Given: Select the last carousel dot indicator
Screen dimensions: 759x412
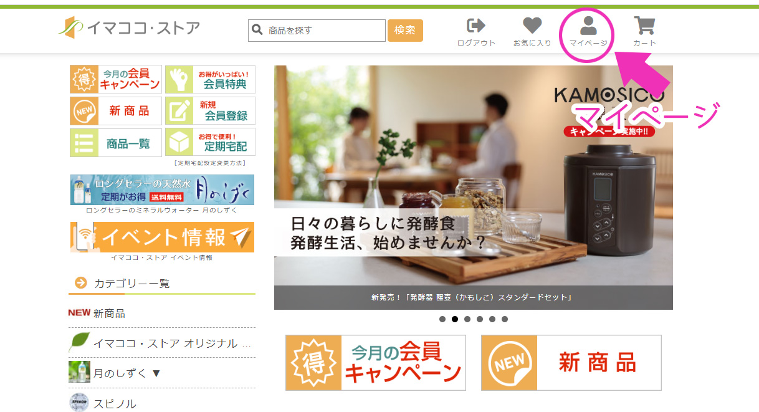Looking at the screenshot, I should 505,319.
